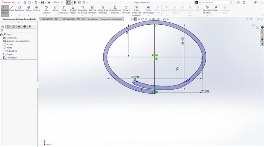The height and width of the screenshot is (147, 264).
Task: Click the Undo icon
Action: [x=55, y=3]
